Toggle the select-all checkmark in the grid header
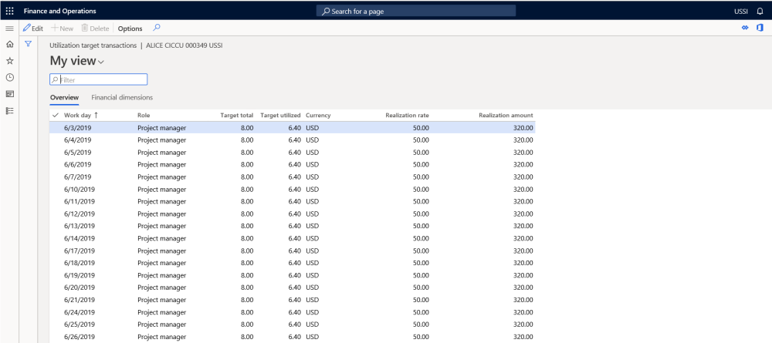Image resolution: width=772 pixels, height=343 pixels. [x=55, y=115]
